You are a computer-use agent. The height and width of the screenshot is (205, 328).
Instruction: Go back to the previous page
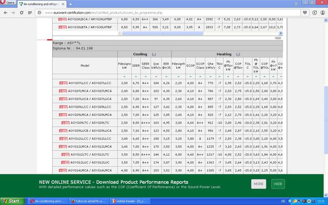pyautogui.click(x=6, y=13)
